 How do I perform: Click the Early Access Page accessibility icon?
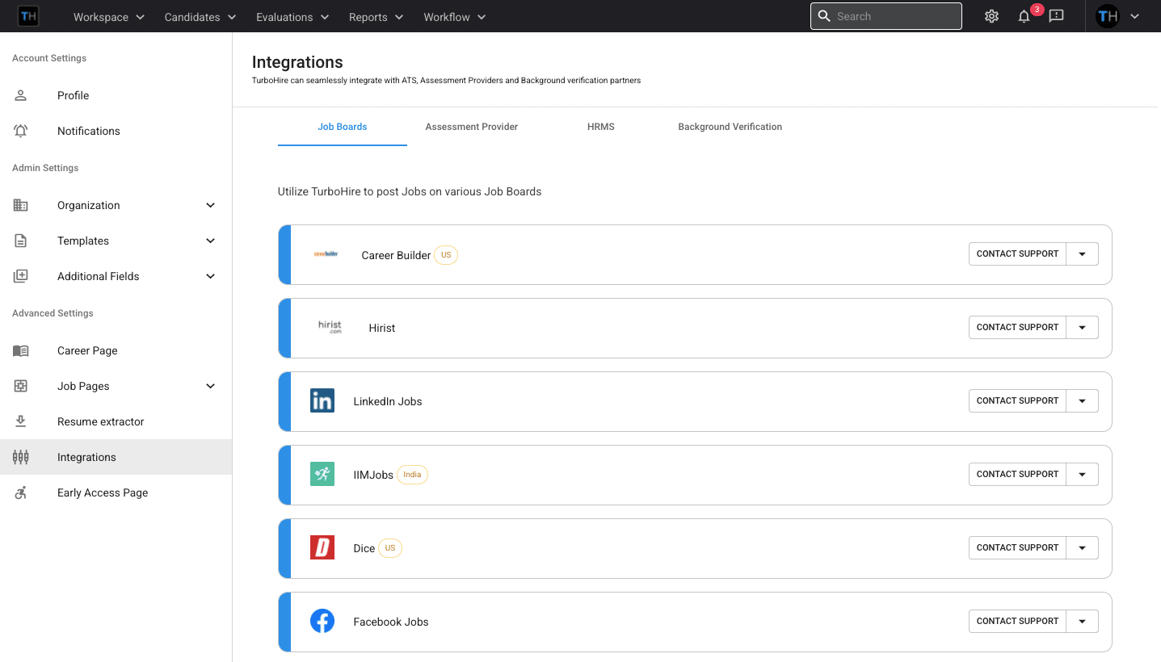20,492
